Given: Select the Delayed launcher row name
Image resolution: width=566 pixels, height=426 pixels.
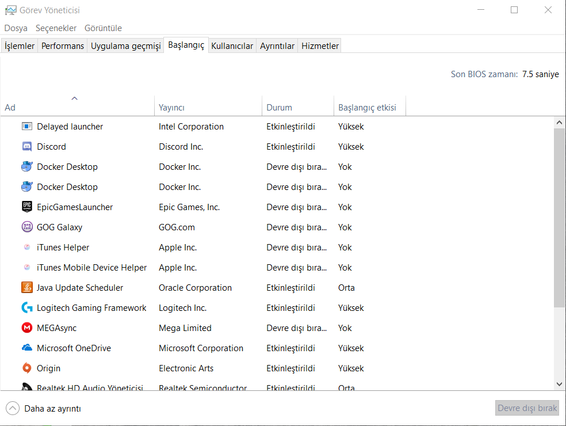Looking at the screenshot, I should coord(70,127).
